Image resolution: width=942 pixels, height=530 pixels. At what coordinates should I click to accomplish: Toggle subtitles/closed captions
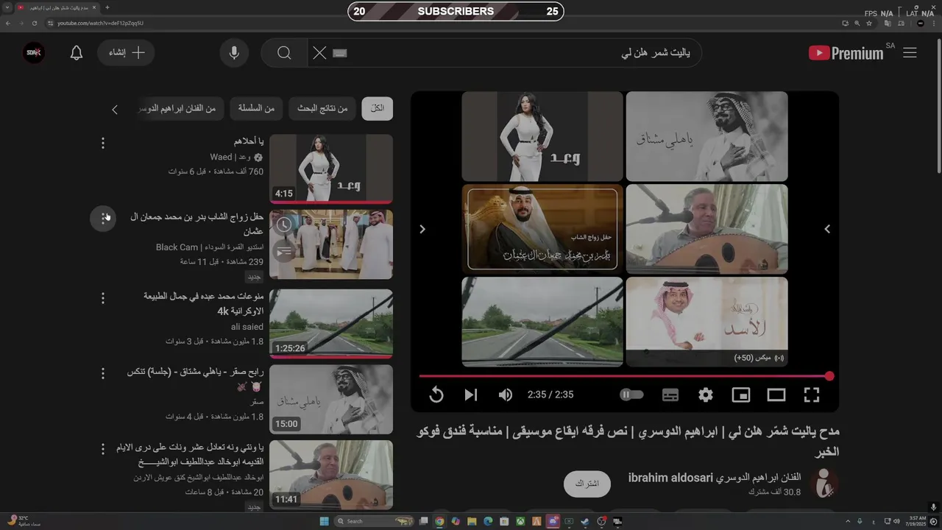[x=670, y=395]
